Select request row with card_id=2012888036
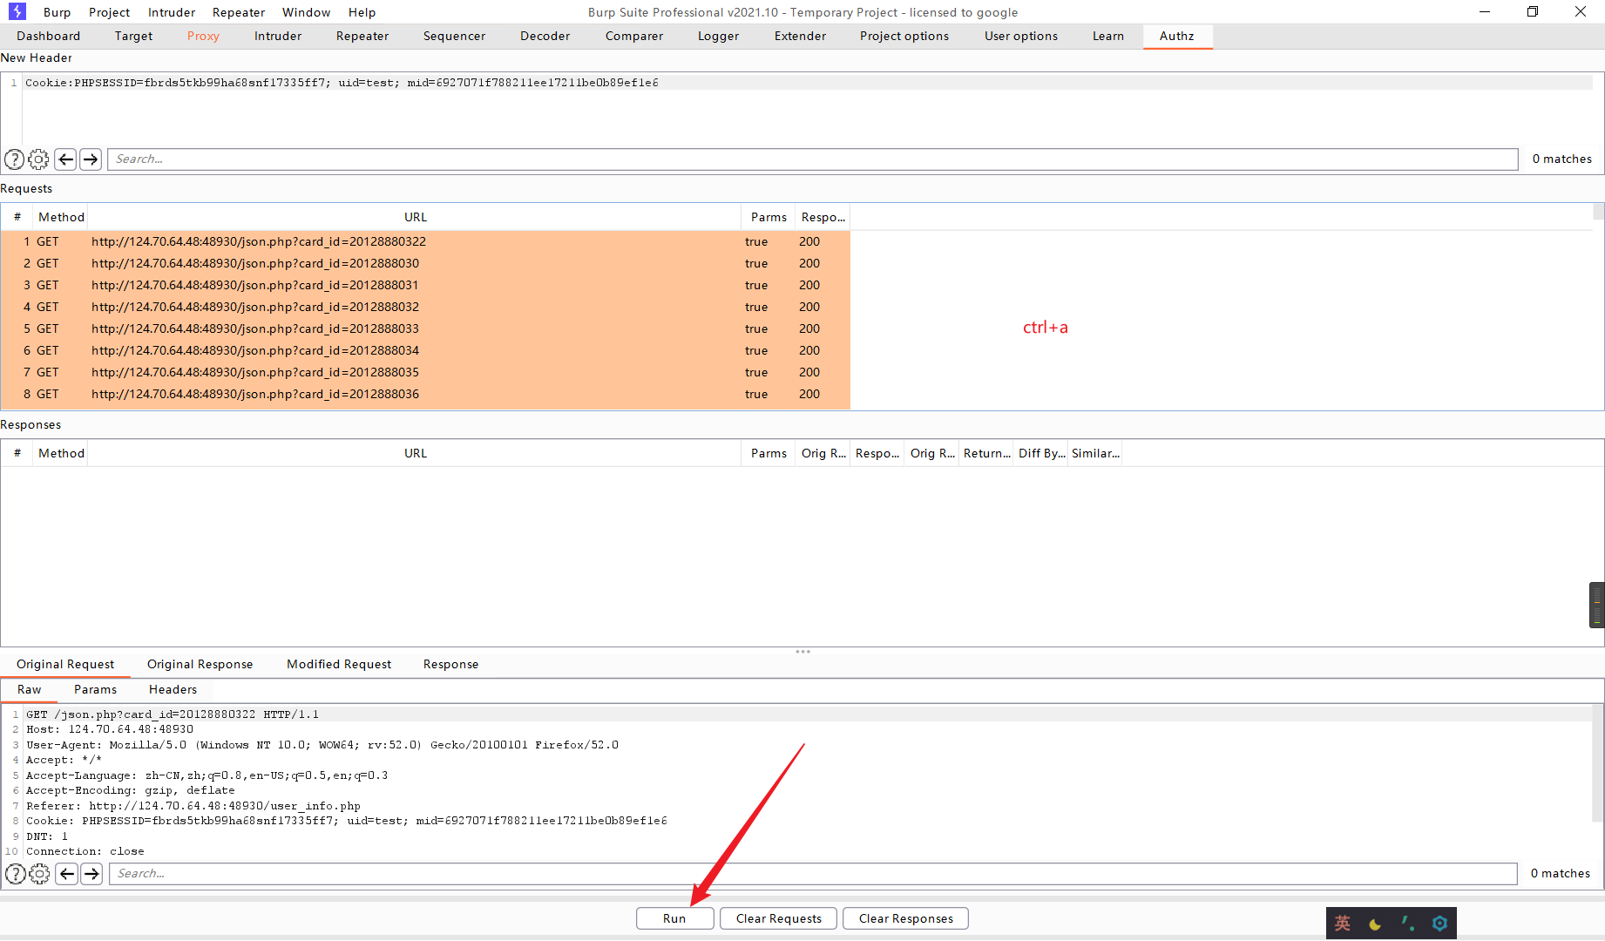The image size is (1605, 941). (x=425, y=394)
